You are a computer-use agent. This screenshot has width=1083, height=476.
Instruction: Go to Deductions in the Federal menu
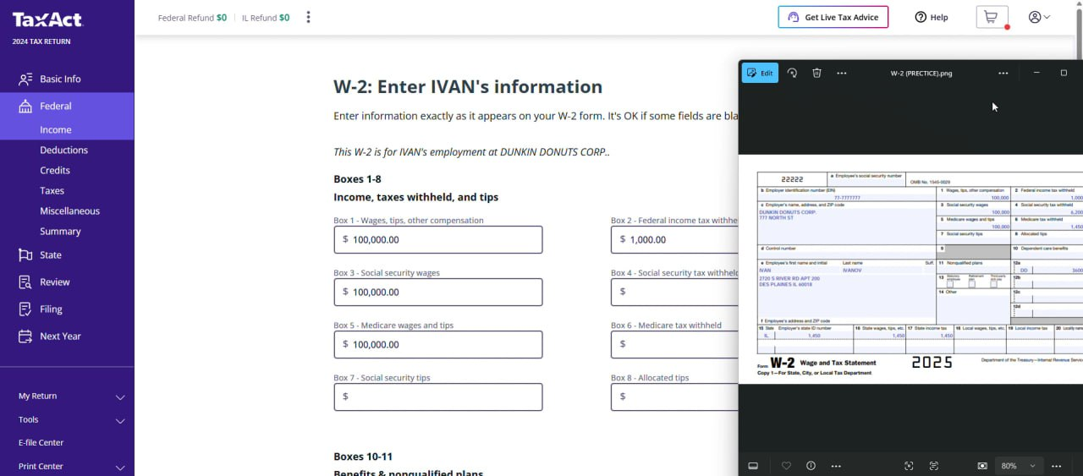click(x=63, y=150)
